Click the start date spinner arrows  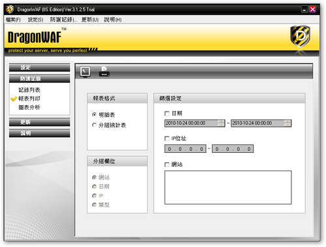[x=221, y=124]
